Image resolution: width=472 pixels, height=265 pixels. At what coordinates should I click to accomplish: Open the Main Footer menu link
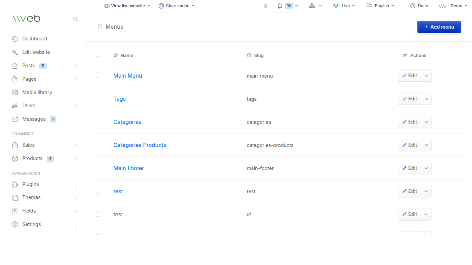[x=129, y=168]
